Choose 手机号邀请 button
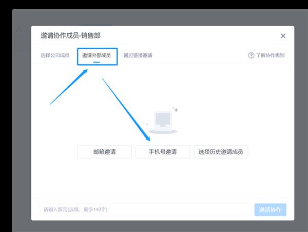This screenshot has width=308, height=232. point(163,151)
